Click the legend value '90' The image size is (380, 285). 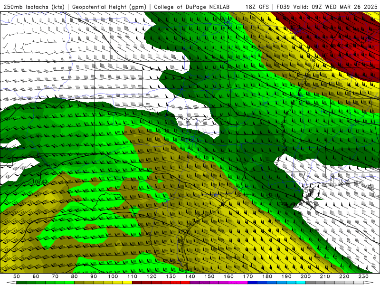[94, 276]
